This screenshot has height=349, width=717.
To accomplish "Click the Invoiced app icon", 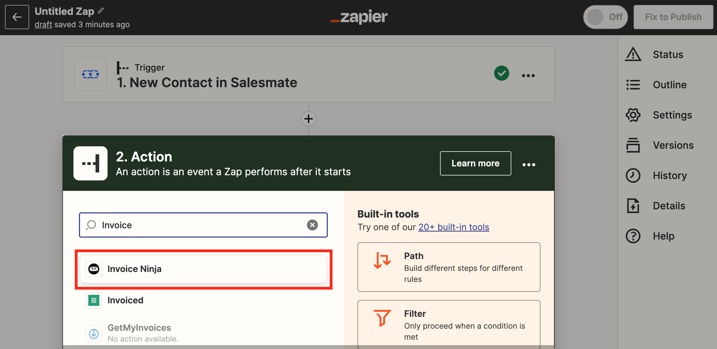I will [x=94, y=300].
